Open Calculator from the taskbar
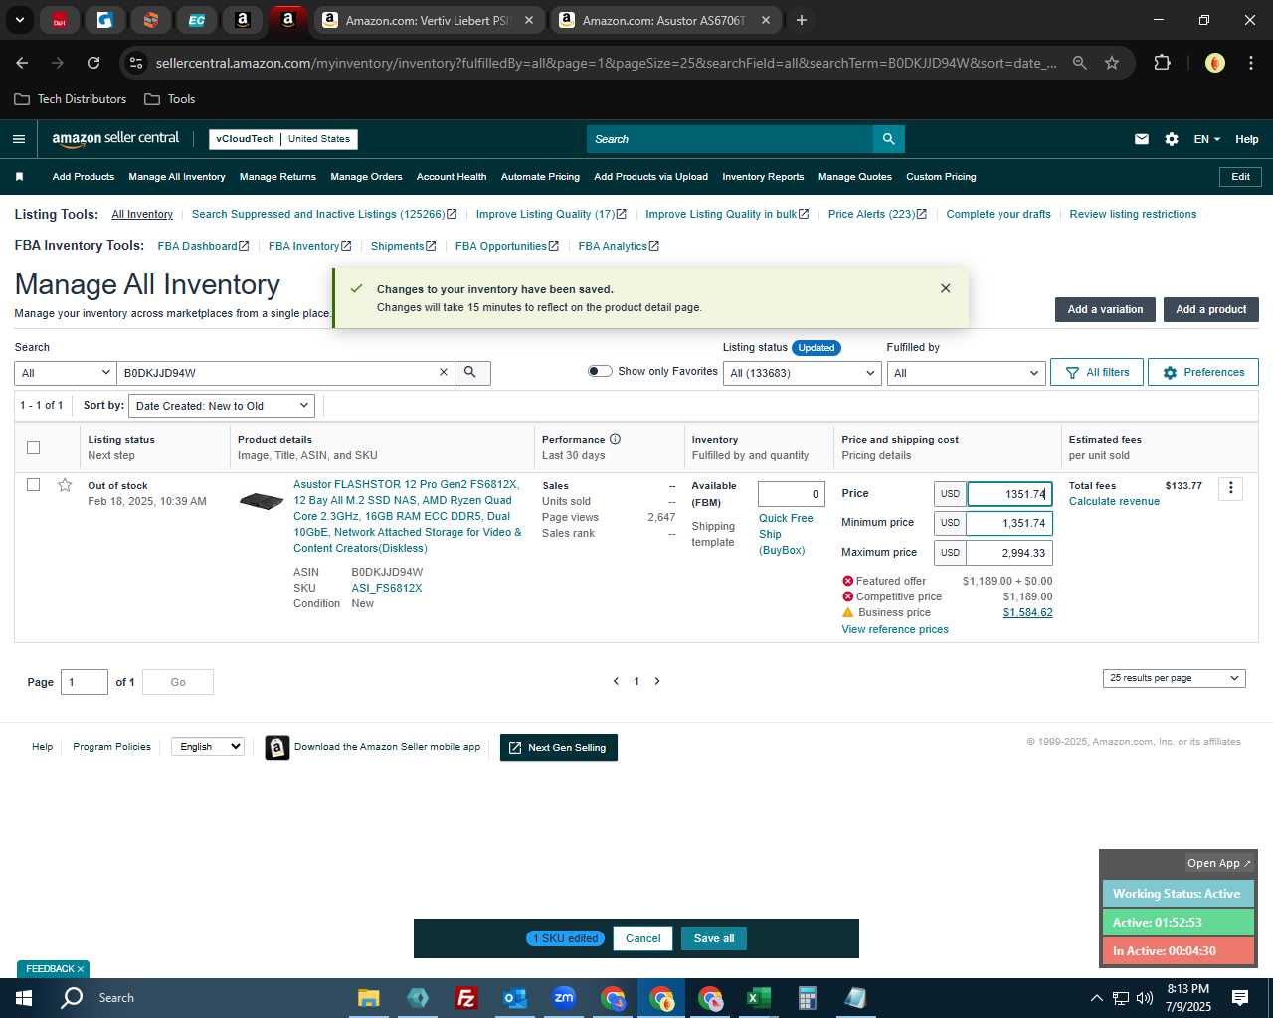The image size is (1273, 1018). (x=807, y=998)
